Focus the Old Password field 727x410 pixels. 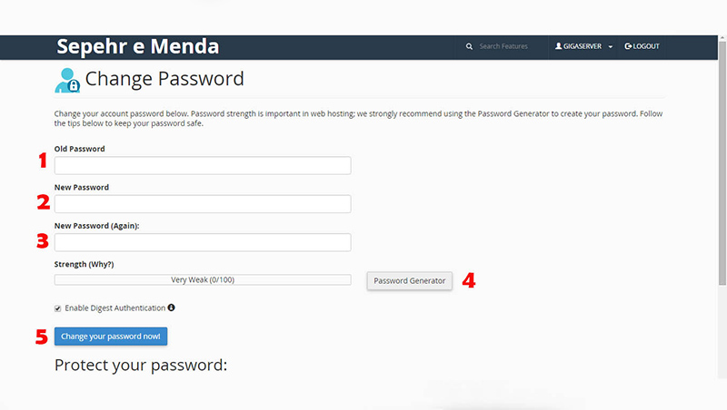203,165
